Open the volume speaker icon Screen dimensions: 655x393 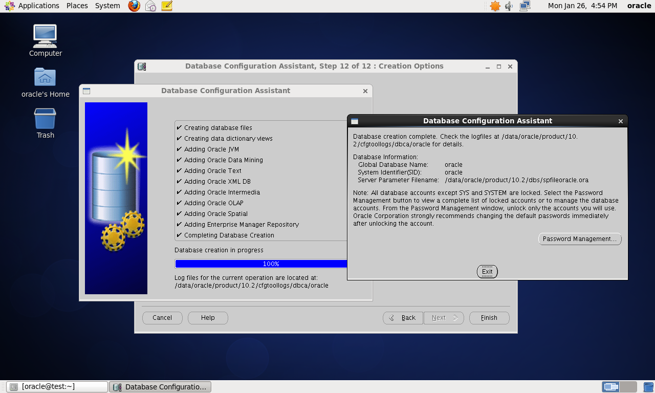click(x=509, y=6)
